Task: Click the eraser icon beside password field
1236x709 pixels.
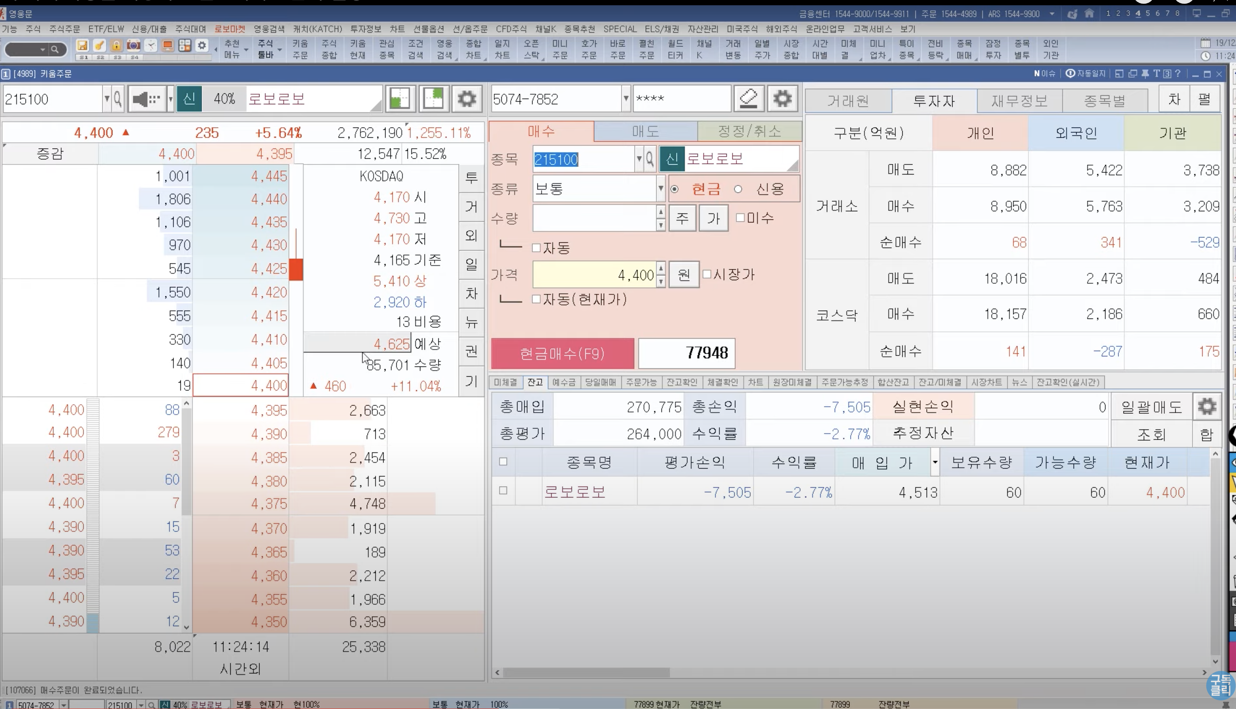Action: pos(748,99)
